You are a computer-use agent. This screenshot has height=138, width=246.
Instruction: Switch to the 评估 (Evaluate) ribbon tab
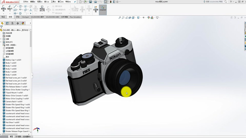(18, 17)
